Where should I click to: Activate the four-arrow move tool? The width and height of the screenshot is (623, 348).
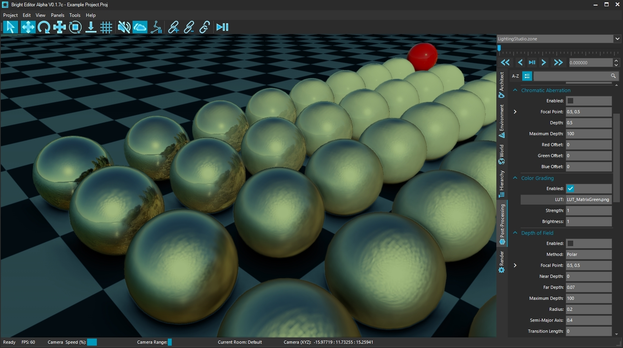(28, 27)
